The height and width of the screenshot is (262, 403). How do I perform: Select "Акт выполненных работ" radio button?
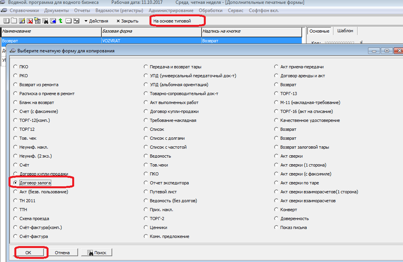[146, 102]
